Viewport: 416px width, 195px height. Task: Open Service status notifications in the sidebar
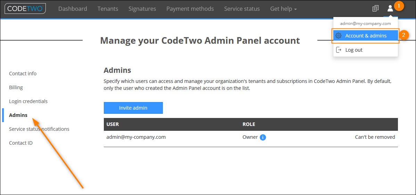pyautogui.click(x=39, y=129)
